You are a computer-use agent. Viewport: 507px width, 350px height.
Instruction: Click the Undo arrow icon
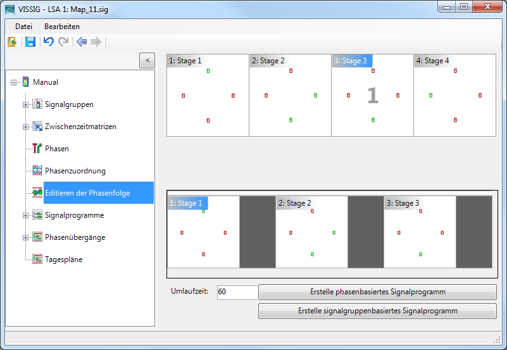point(48,42)
